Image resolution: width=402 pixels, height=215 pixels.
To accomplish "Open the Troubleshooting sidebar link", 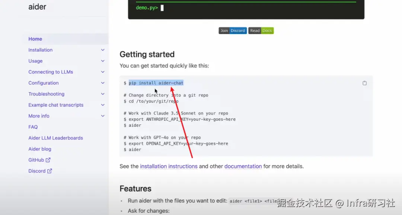I will [x=47, y=94].
